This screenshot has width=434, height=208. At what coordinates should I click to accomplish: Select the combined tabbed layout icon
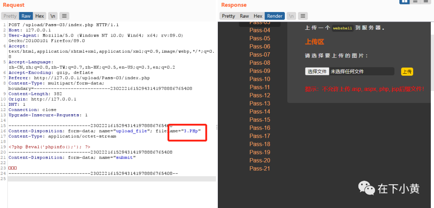click(x=426, y=1)
